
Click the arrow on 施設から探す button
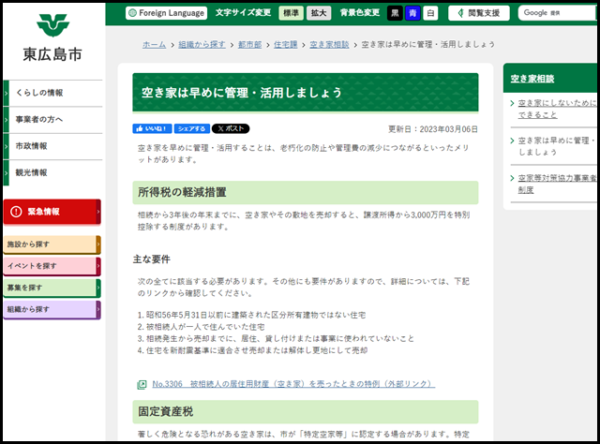click(x=98, y=244)
